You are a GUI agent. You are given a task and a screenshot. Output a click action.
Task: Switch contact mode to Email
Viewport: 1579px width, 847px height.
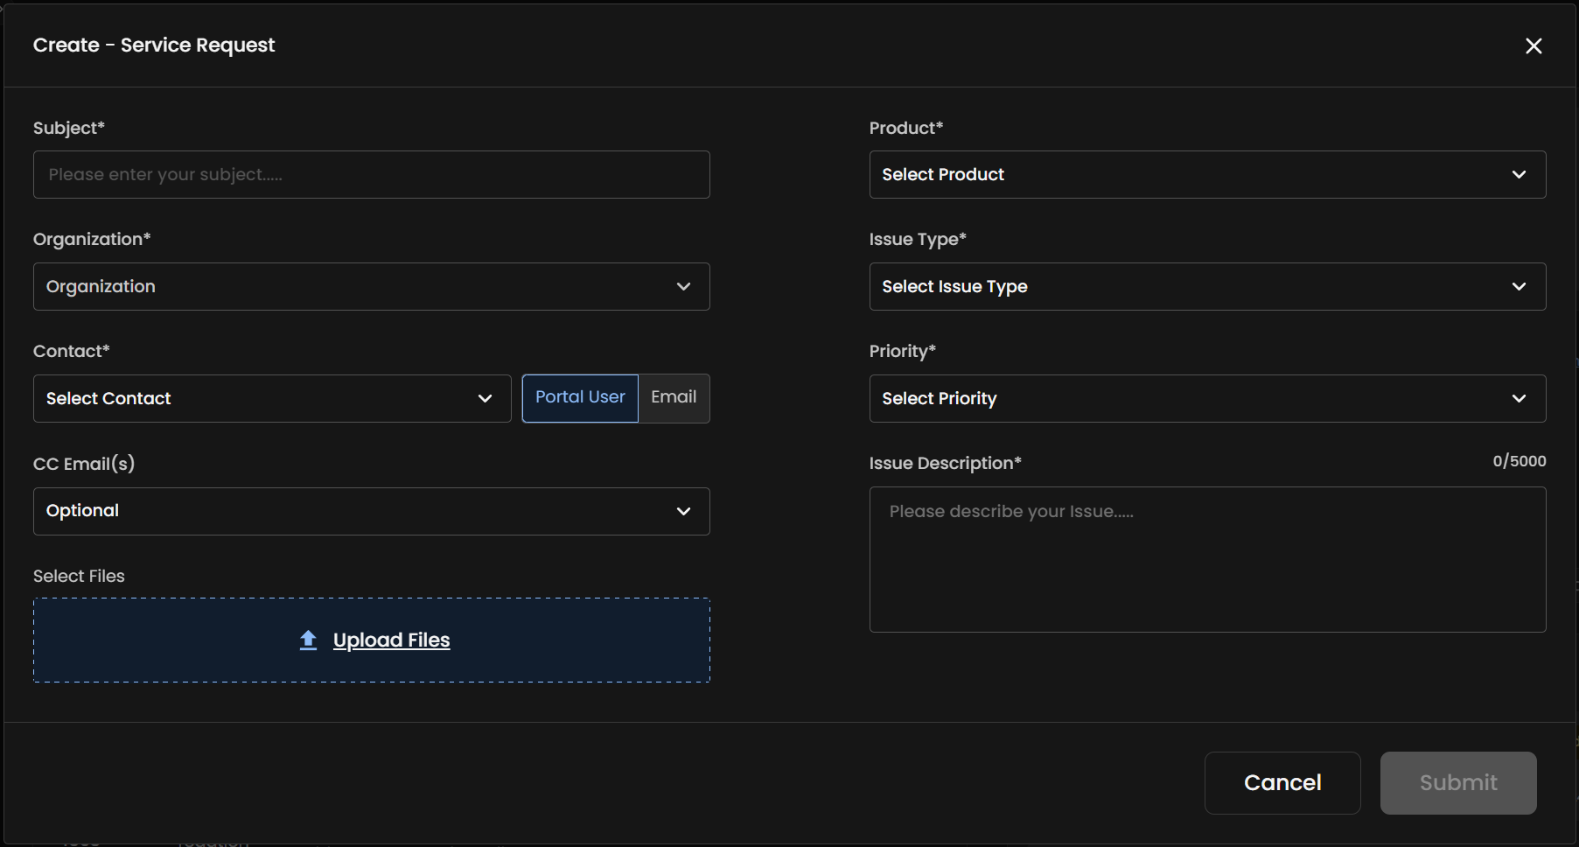click(x=673, y=397)
